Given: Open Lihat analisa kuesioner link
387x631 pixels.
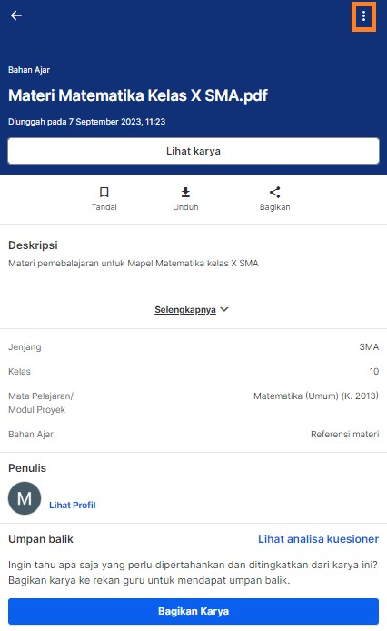Looking at the screenshot, I should pos(318,539).
